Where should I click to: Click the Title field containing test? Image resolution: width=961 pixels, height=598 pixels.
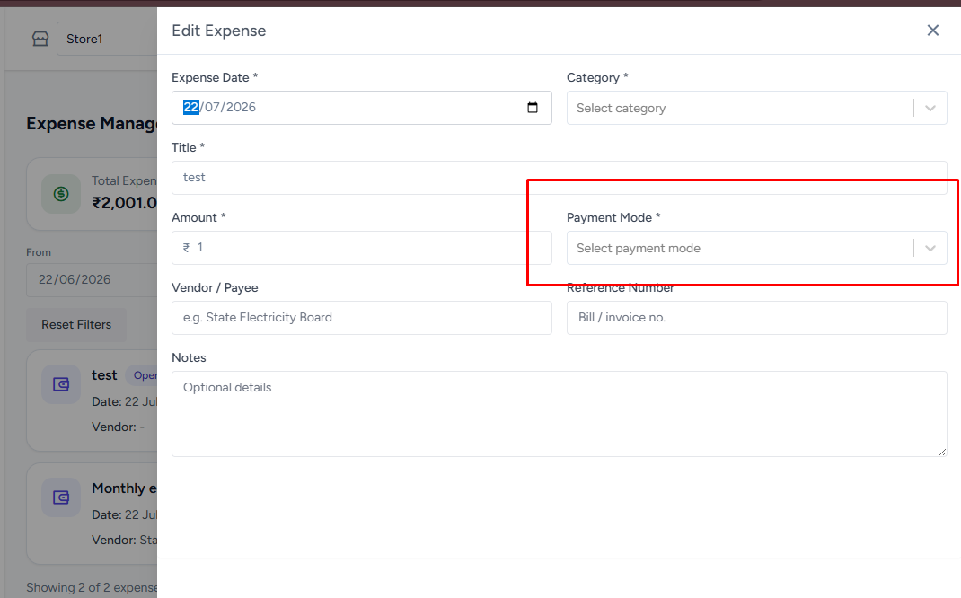(560, 178)
